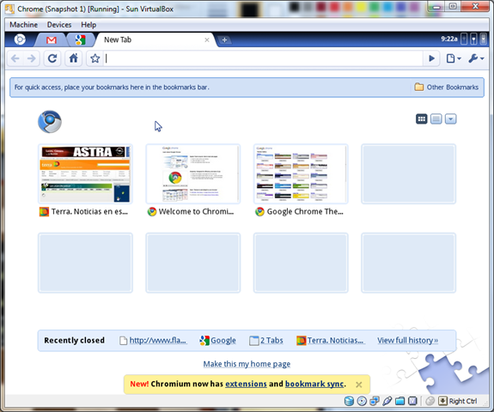Screen dimensions: 494x412
Task: Click the 9:22a clock in the tab strip
Action: pos(449,39)
